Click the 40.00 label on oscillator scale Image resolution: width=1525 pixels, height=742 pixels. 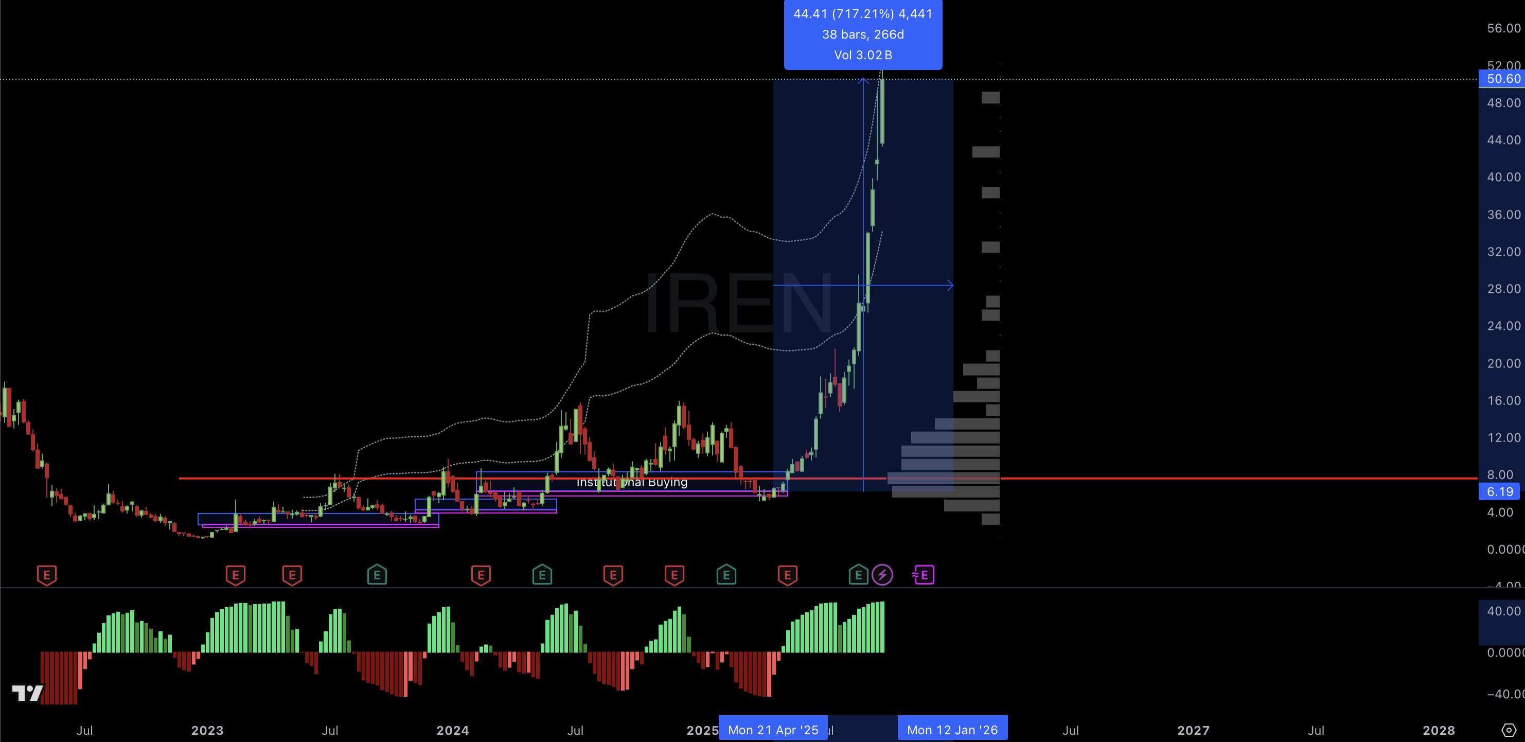(1503, 611)
